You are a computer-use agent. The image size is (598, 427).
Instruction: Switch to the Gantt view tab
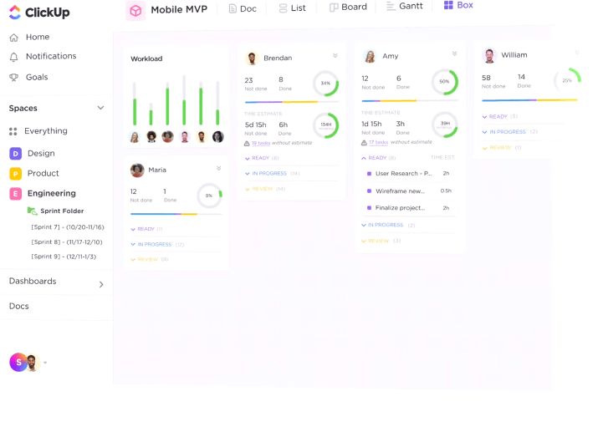405,6
